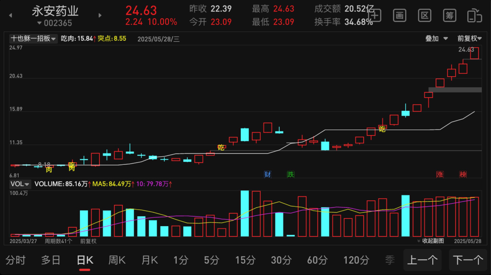The image size is (491, 275).
Task: Click the 周期数41个 label
Action: tap(58, 241)
